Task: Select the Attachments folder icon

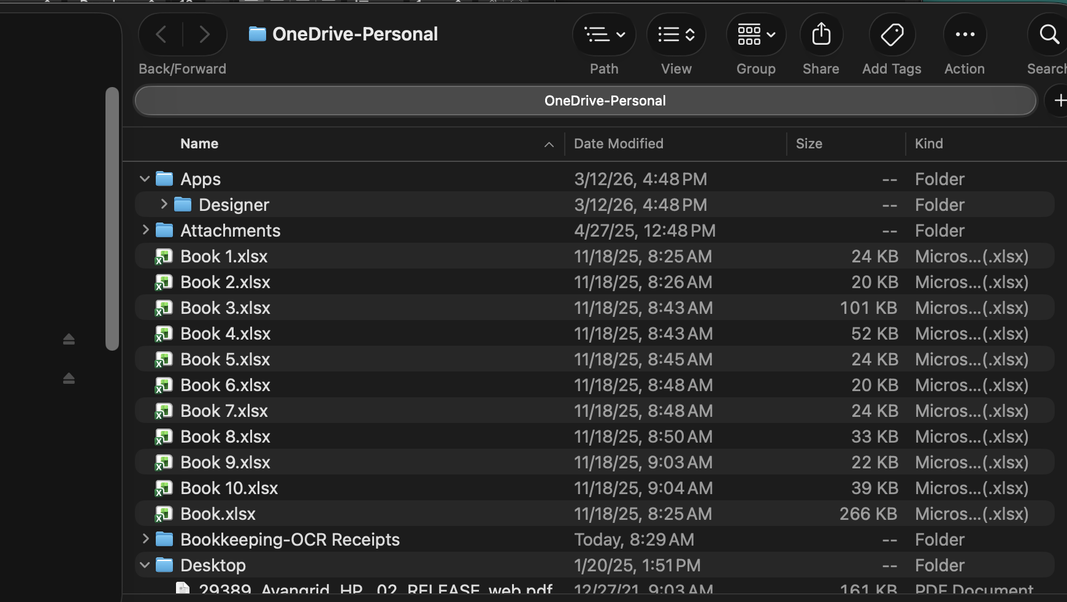Action: coord(164,230)
